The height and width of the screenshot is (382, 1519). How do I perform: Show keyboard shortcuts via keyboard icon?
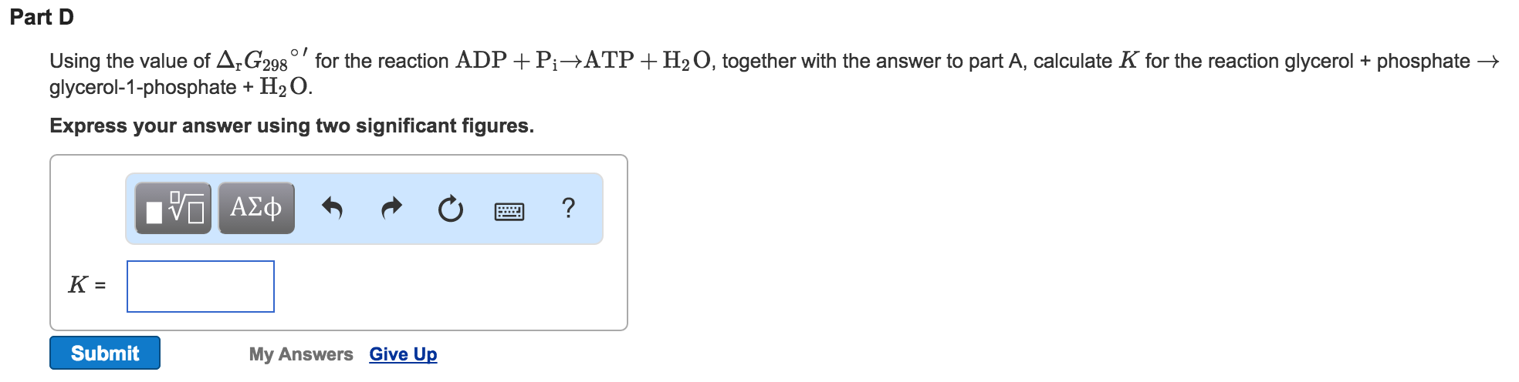[509, 211]
